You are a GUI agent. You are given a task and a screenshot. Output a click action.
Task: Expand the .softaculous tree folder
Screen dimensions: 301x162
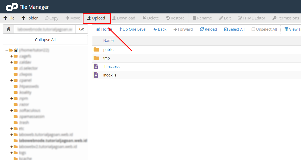(x=12, y=110)
